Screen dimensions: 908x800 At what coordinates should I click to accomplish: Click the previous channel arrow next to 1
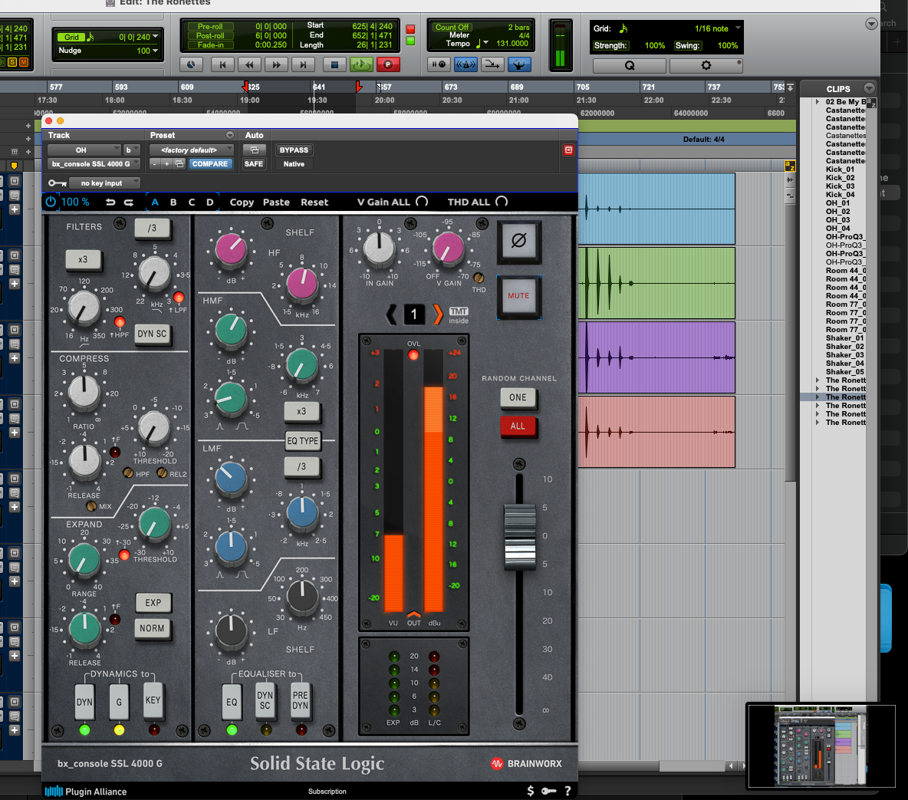click(x=392, y=314)
